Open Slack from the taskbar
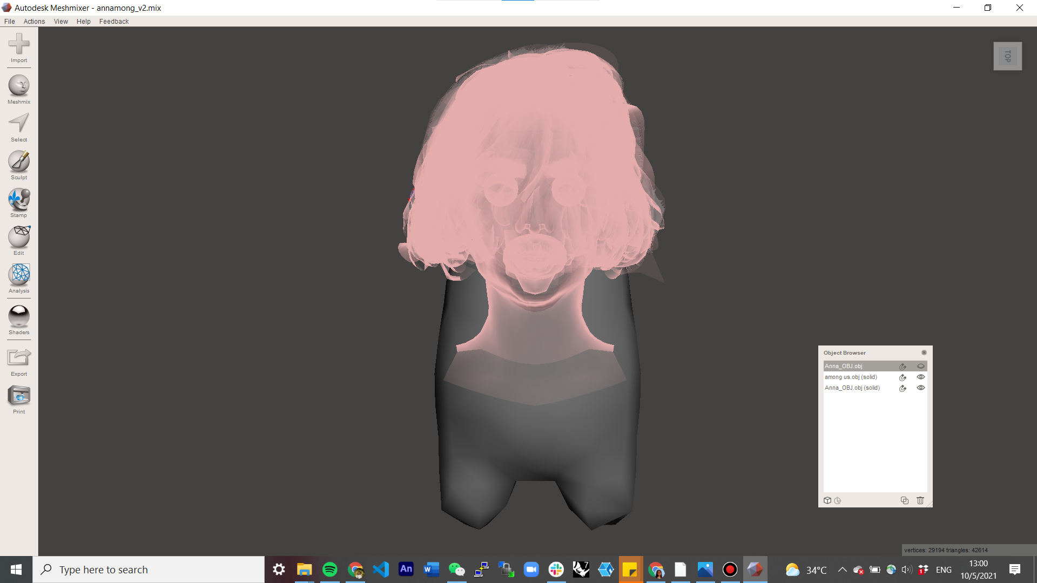 pos(556,570)
